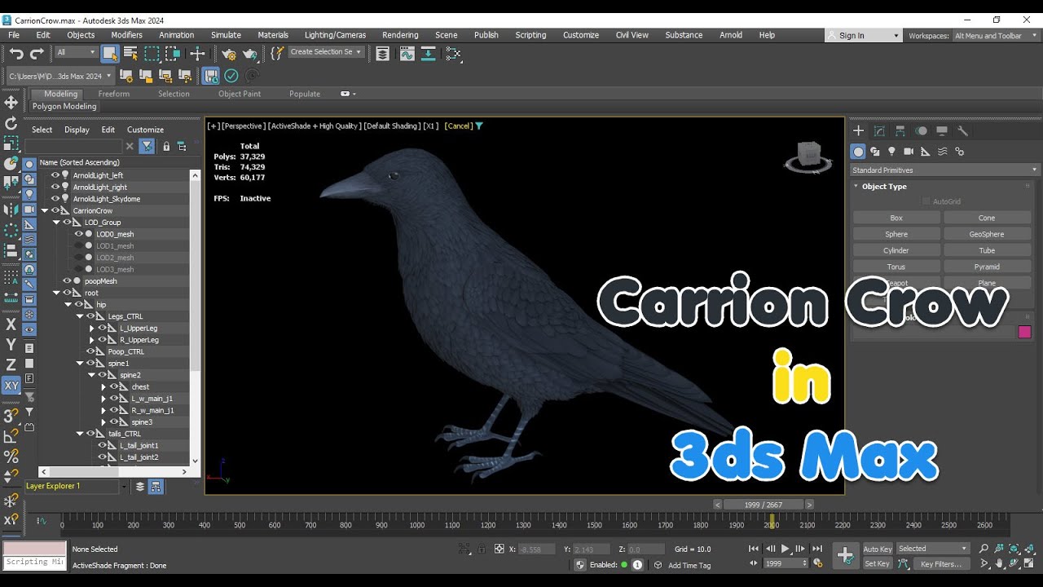Open the Modify panel tab icon
The height and width of the screenshot is (587, 1043).
[x=879, y=130]
